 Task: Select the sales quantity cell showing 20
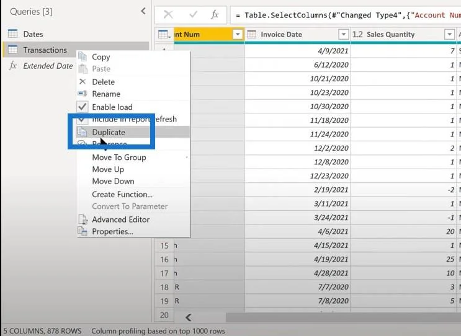pyautogui.click(x=403, y=231)
